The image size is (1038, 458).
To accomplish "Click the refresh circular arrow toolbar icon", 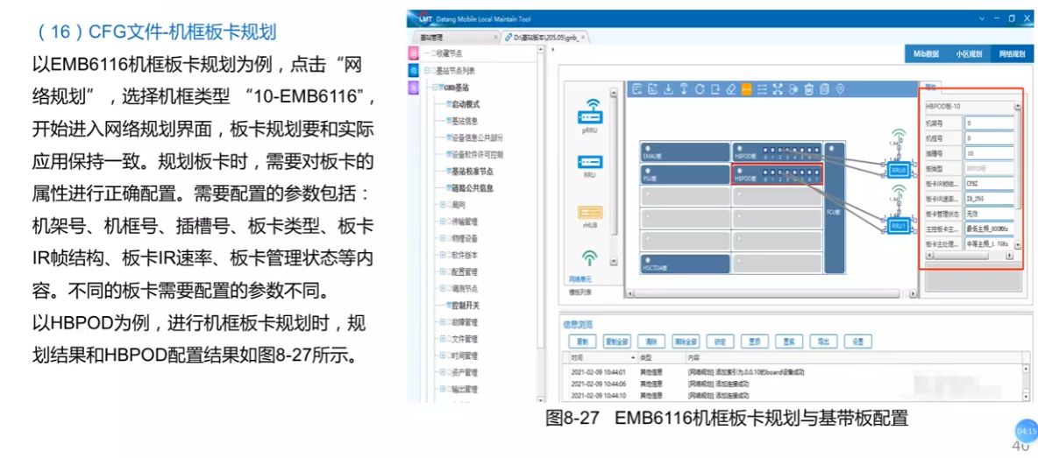I will [699, 89].
